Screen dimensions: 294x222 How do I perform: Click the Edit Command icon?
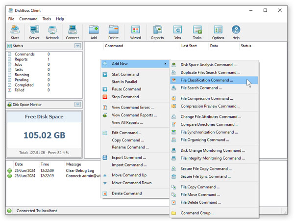coord(105,133)
